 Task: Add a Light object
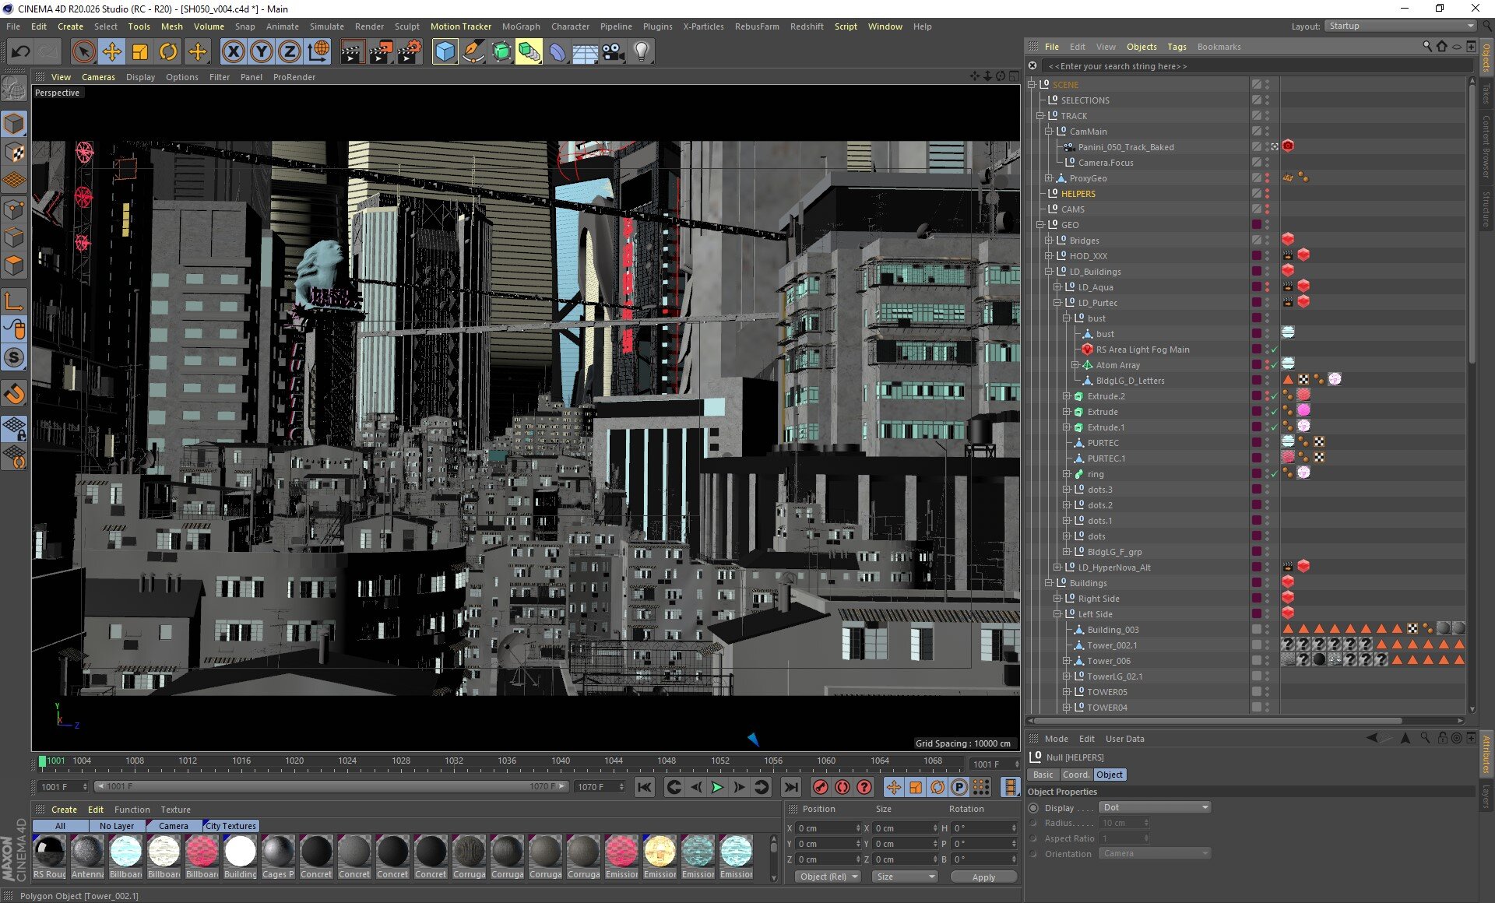pyautogui.click(x=642, y=52)
